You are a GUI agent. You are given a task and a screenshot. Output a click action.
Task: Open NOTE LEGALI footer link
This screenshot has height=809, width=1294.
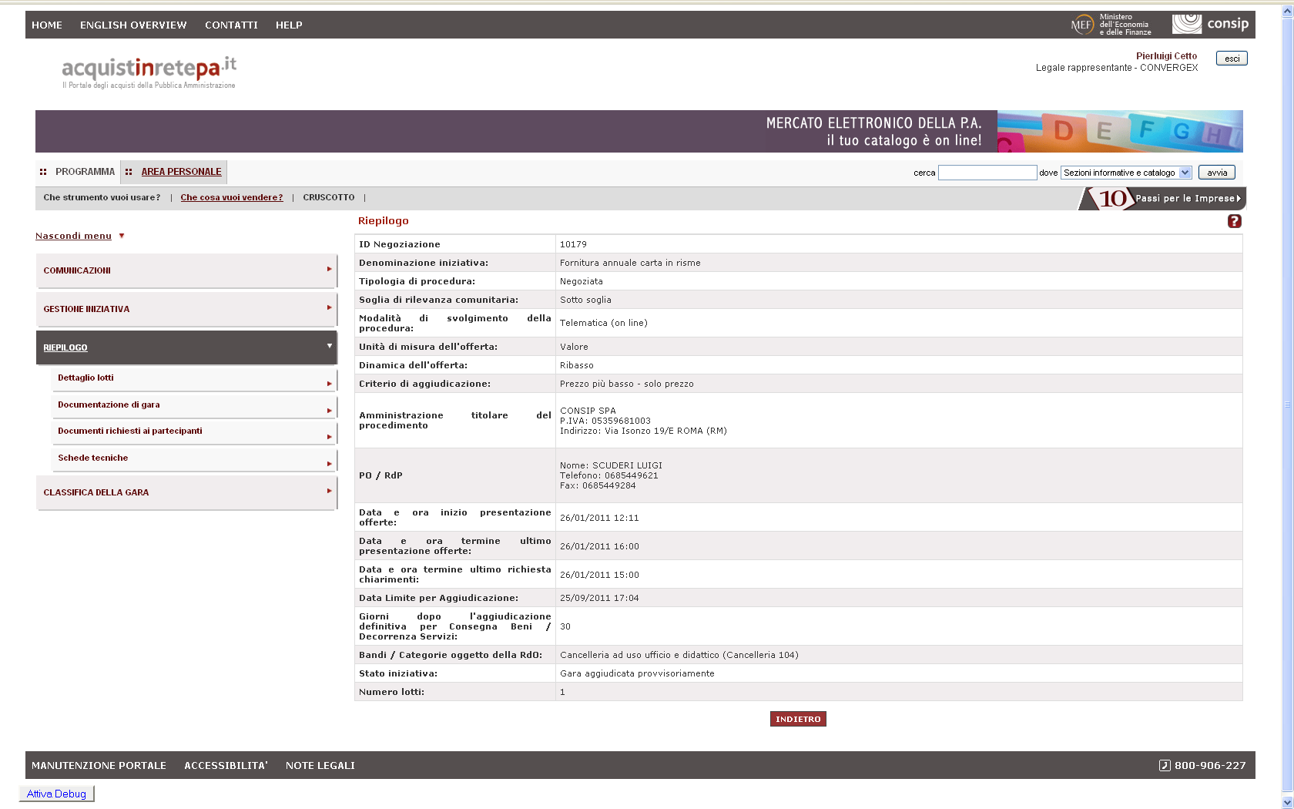coord(320,765)
